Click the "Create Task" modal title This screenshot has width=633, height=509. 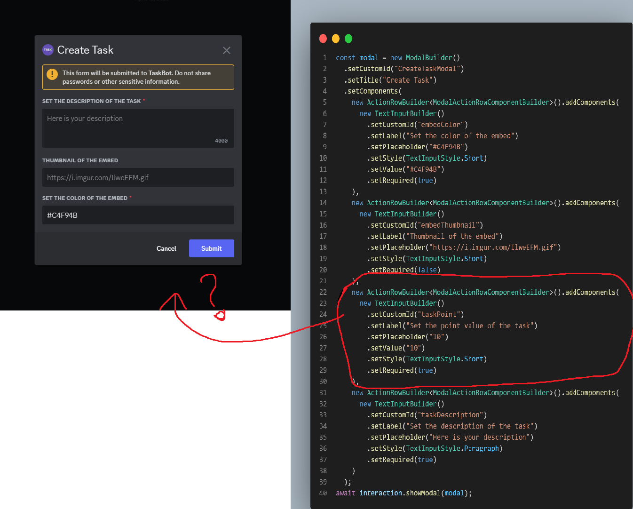[x=85, y=50]
